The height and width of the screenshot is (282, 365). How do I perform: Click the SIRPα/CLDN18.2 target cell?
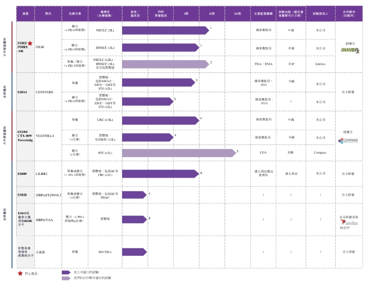click(x=48, y=195)
